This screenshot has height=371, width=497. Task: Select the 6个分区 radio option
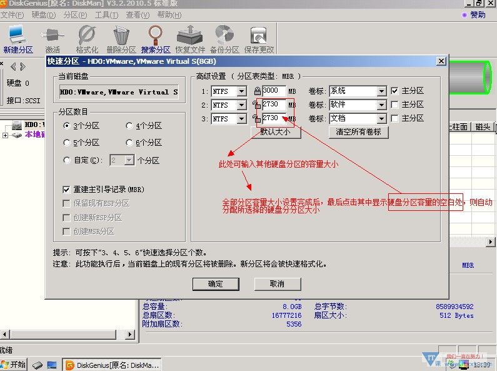pos(129,143)
